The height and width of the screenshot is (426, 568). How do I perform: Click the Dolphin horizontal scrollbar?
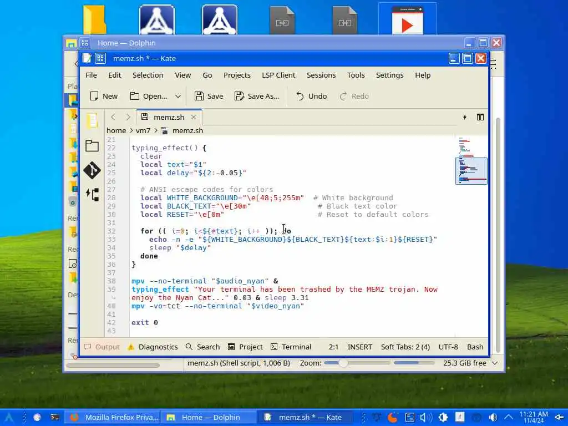click(x=113, y=365)
